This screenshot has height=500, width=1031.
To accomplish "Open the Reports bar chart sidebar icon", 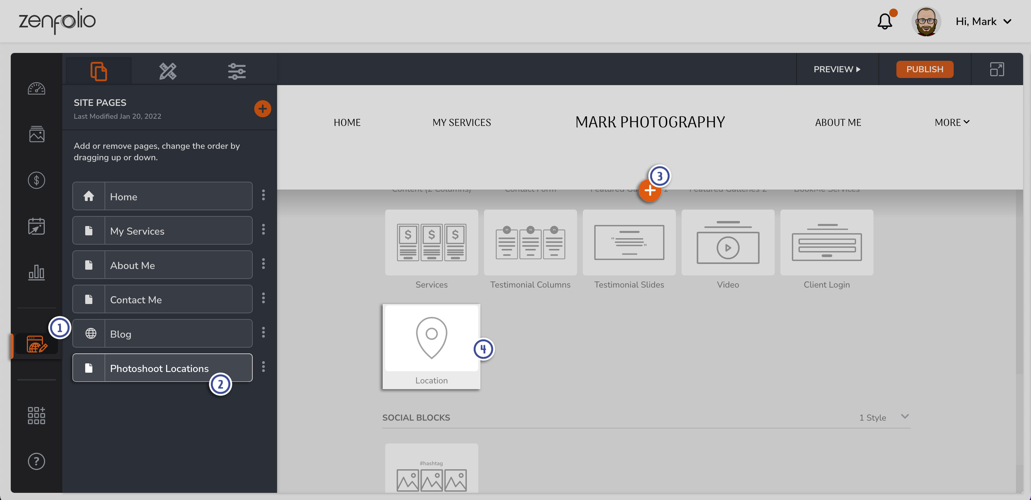I will pos(37,272).
